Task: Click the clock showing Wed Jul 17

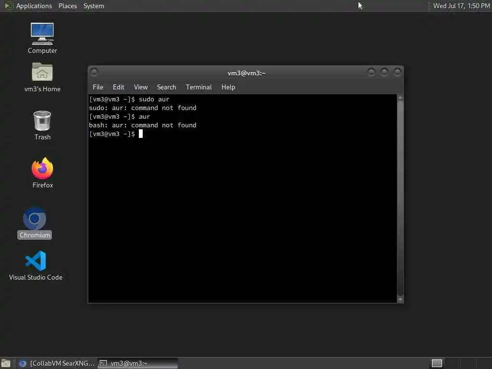Action: pyautogui.click(x=461, y=6)
